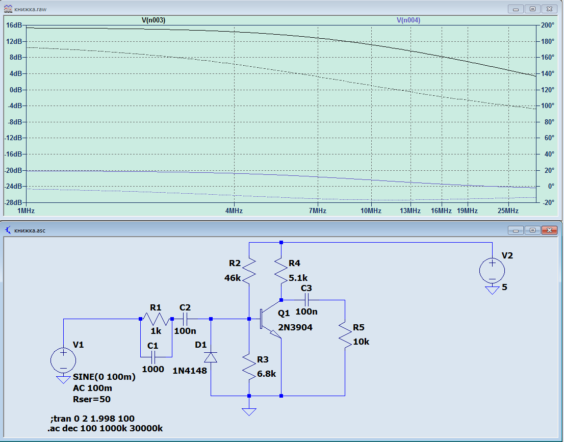Click the книжка.raw window title
564x442 pixels.
pos(30,9)
